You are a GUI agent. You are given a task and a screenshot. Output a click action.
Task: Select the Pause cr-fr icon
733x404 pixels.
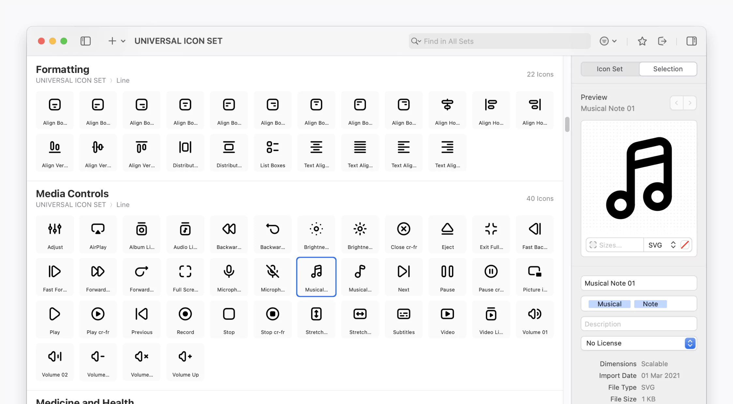pos(491,277)
